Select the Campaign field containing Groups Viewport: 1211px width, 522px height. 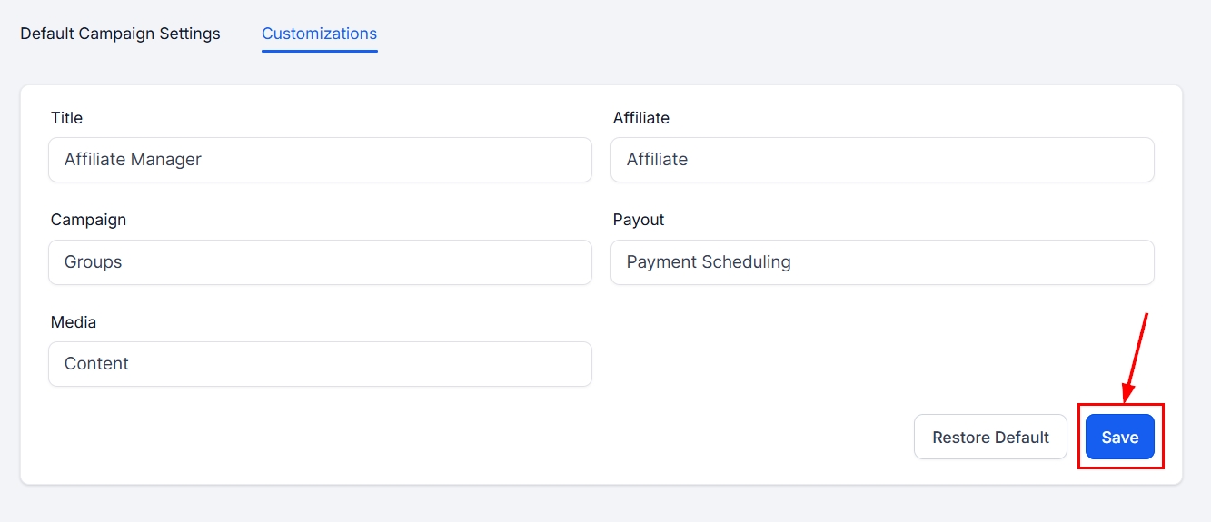pyautogui.click(x=320, y=262)
